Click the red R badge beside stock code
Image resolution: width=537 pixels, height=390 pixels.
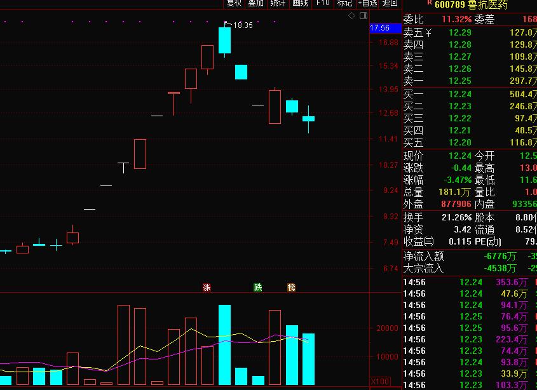click(429, 3)
